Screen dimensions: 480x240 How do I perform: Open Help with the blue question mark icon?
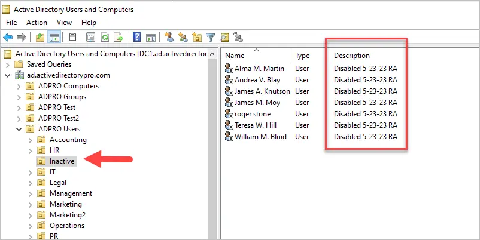[x=136, y=37]
